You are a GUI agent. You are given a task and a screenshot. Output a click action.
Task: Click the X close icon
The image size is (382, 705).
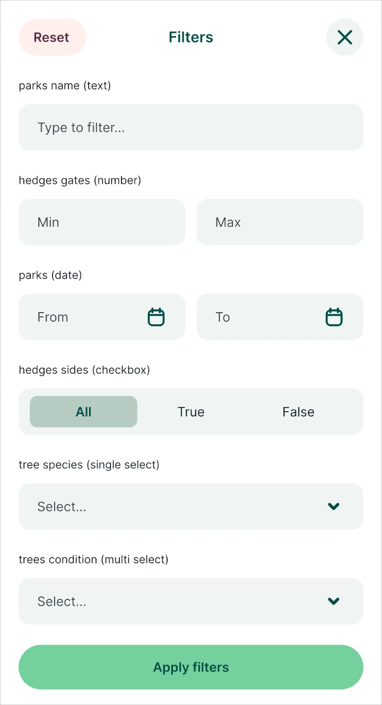point(344,37)
